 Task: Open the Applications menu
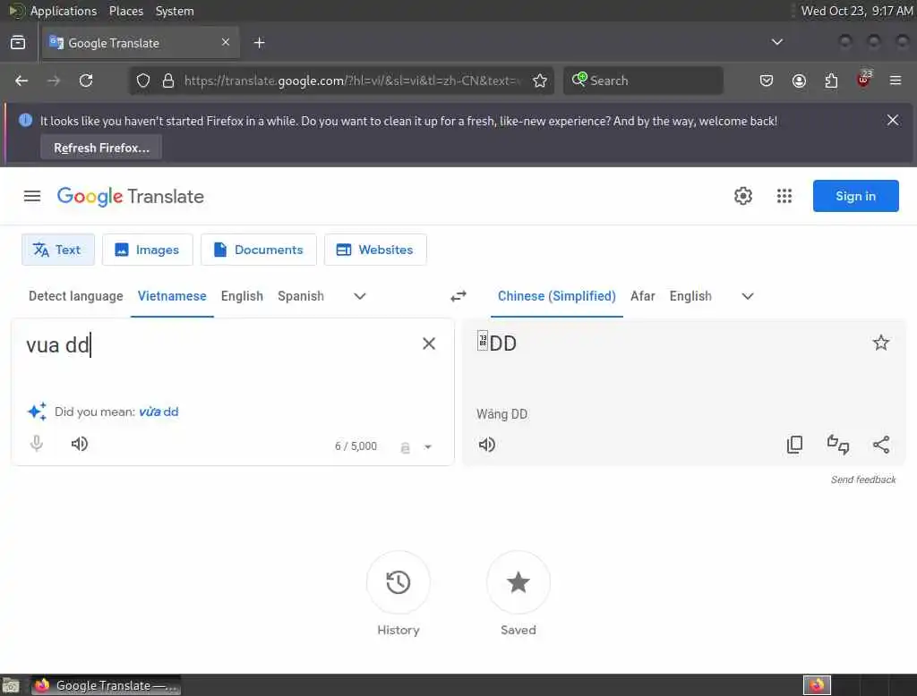(x=64, y=11)
